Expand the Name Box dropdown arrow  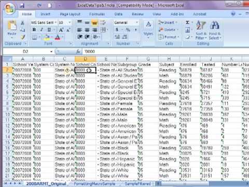pyautogui.click(x=51, y=51)
